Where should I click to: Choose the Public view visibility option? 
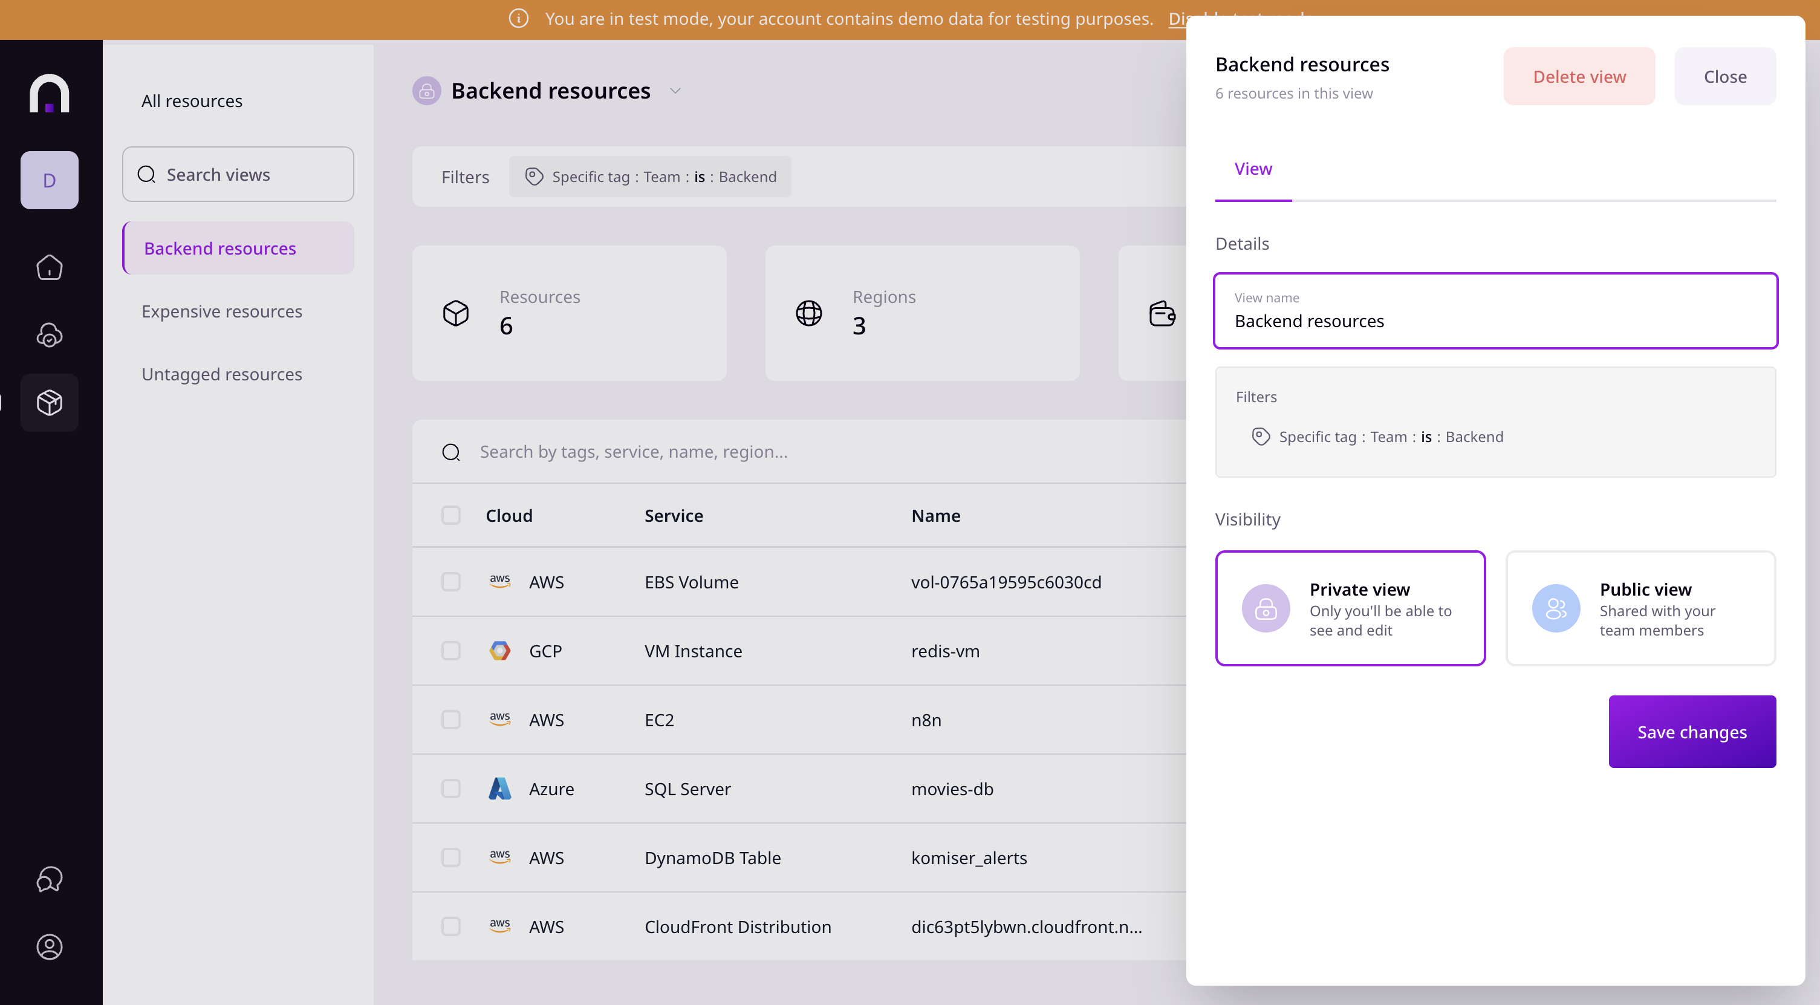point(1640,608)
